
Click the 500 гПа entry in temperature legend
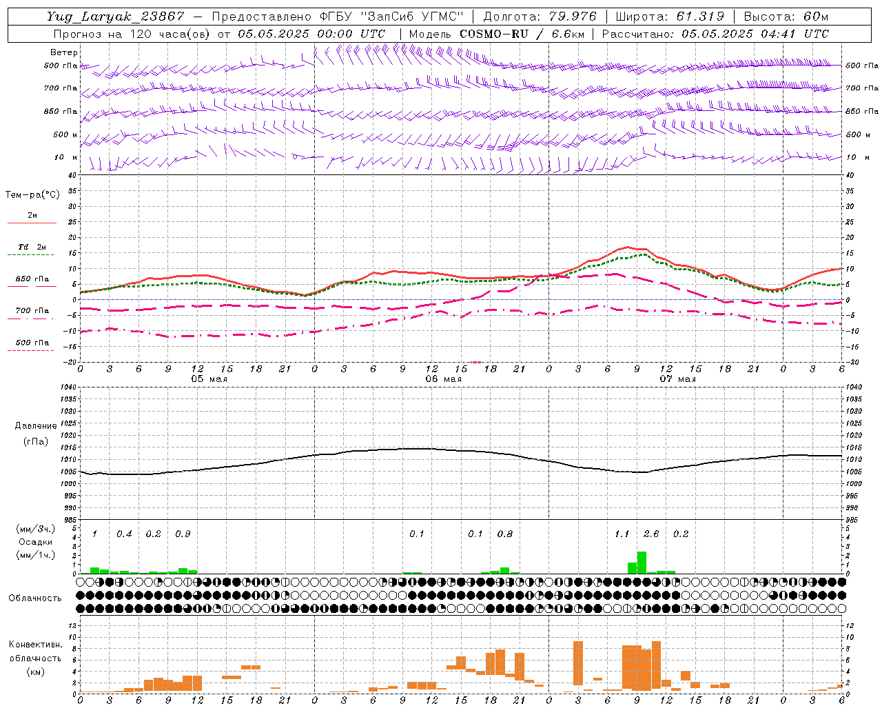pyautogui.click(x=32, y=343)
